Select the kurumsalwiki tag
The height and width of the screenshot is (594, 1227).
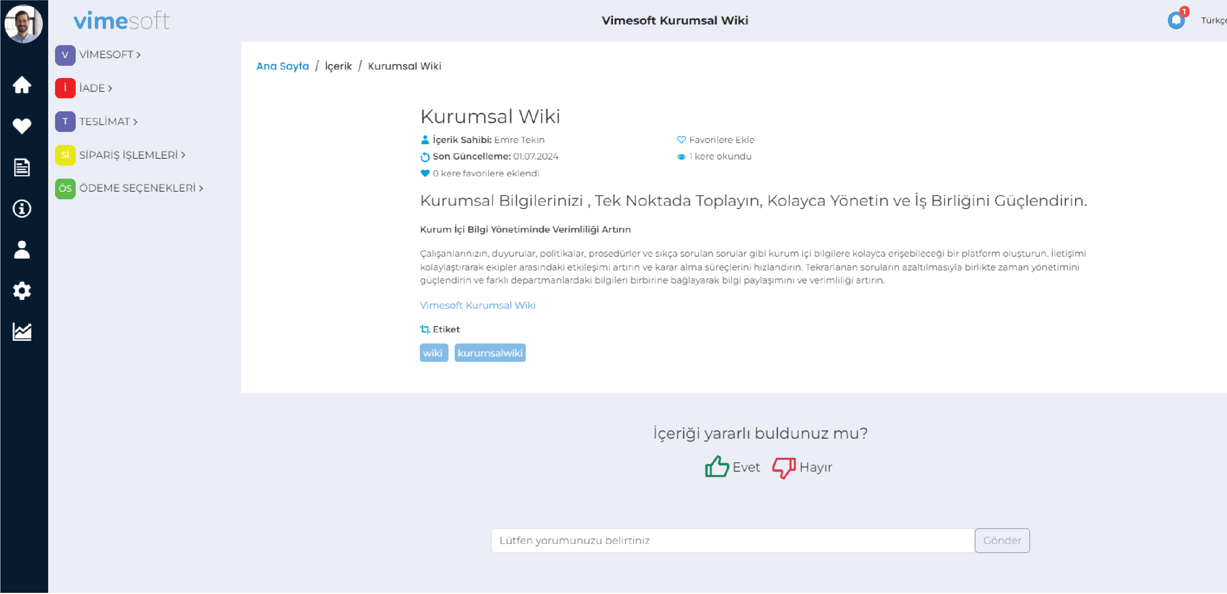pyautogui.click(x=490, y=353)
